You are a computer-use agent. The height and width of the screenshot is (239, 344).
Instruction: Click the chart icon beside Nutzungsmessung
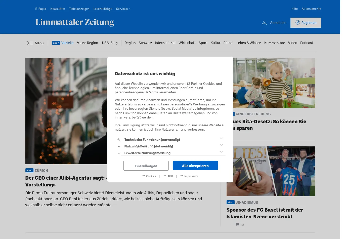pyautogui.click(x=119, y=146)
